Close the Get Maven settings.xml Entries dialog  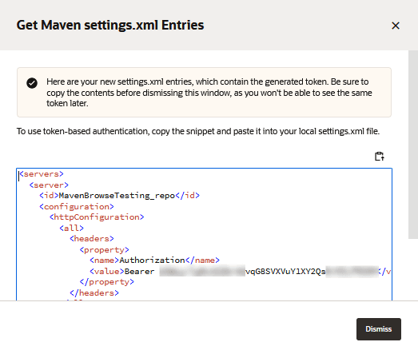396,26
